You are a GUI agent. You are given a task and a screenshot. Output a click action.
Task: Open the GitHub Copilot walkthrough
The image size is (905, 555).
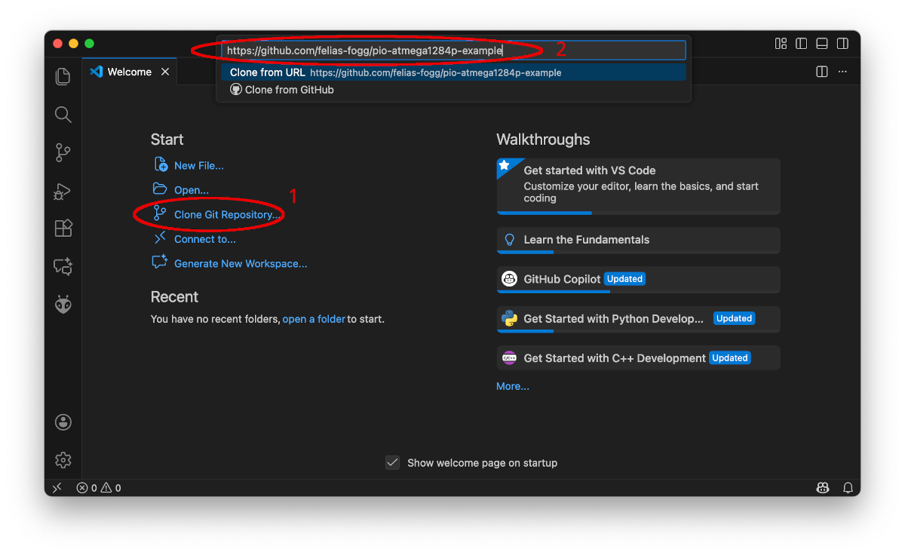pos(638,280)
